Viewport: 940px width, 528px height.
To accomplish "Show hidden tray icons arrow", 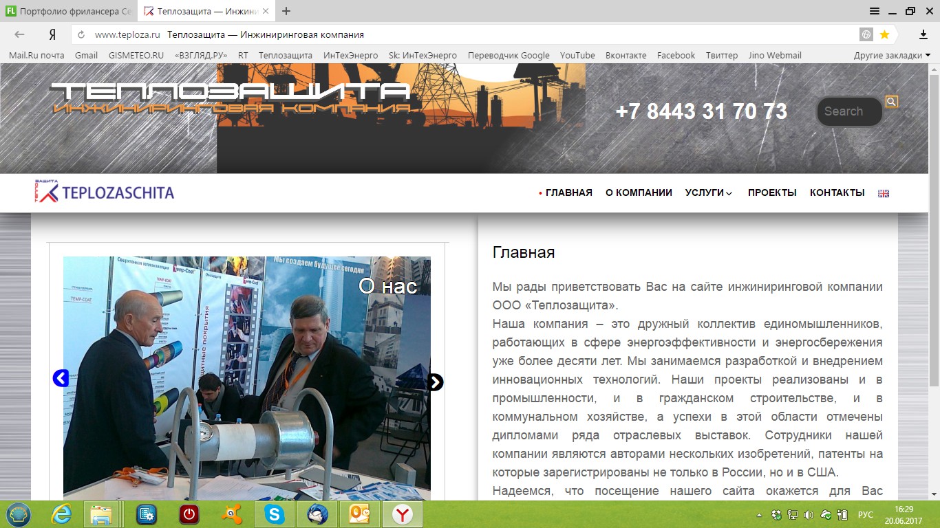I will (760, 515).
